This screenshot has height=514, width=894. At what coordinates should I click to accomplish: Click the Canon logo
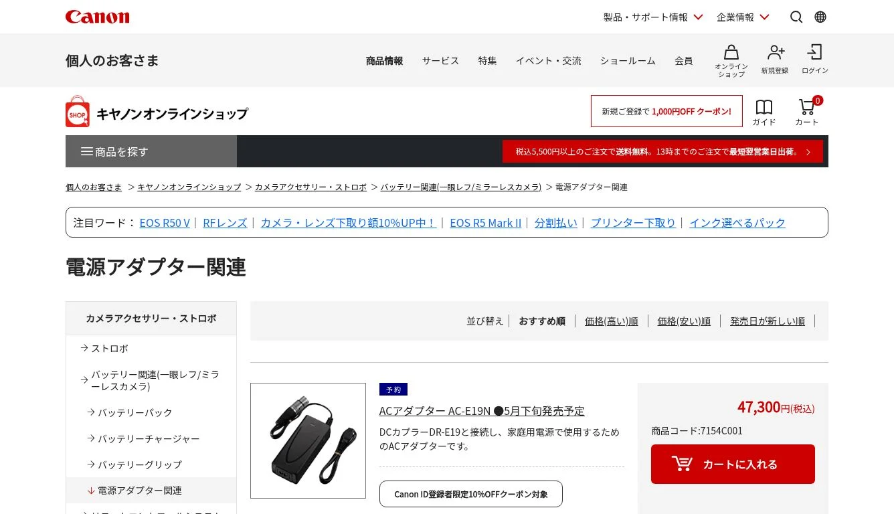(x=98, y=17)
